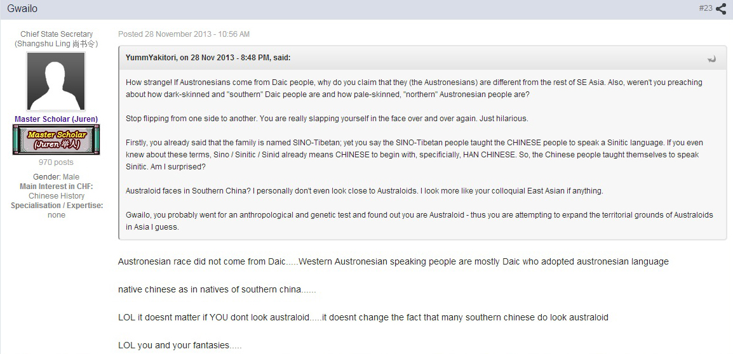
Task: Click the Master Scholar (Juren) group link
Action: pyautogui.click(x=56, y=119)
